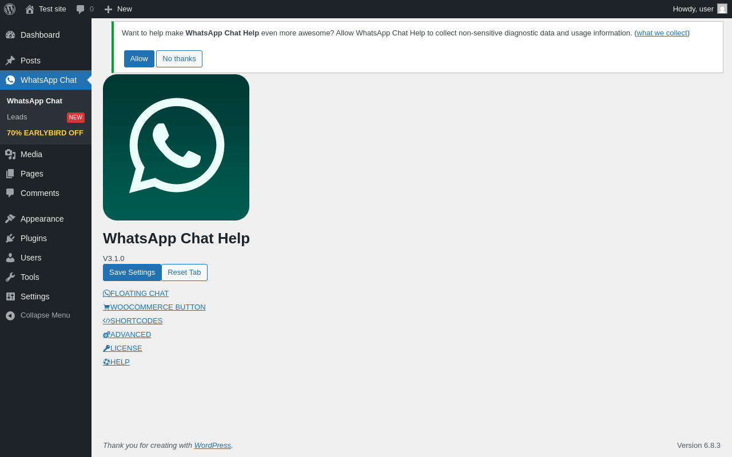This screenshot has width=732, height=457.
Task: Click the WooCommerce Button cart icon
Action: 106,307
